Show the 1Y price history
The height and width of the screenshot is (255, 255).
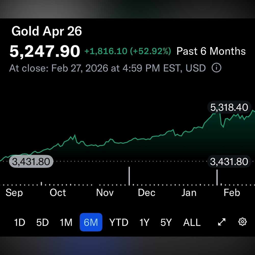tap(144, 222)
